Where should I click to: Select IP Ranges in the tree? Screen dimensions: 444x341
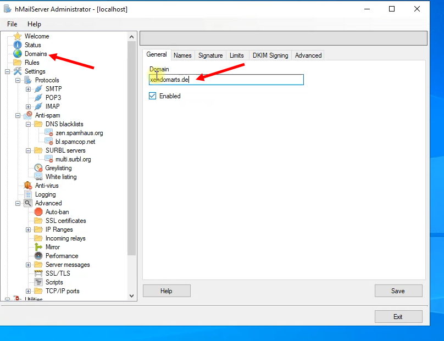59,230
